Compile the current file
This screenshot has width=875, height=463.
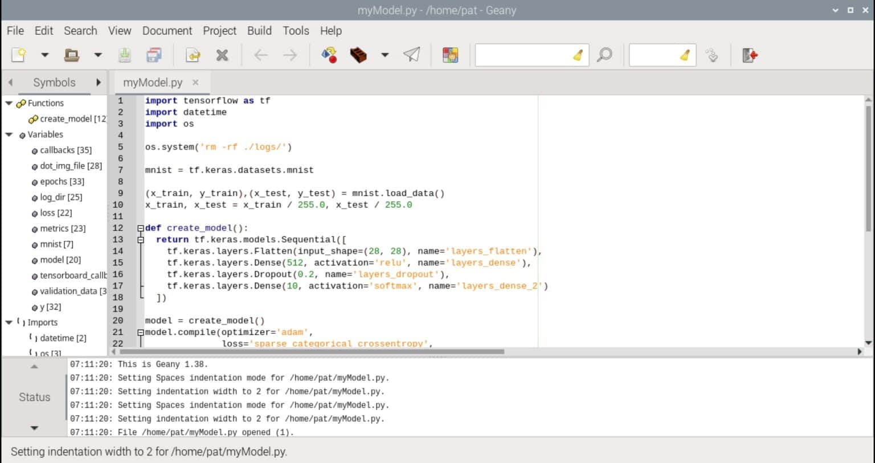click(329, 55)
